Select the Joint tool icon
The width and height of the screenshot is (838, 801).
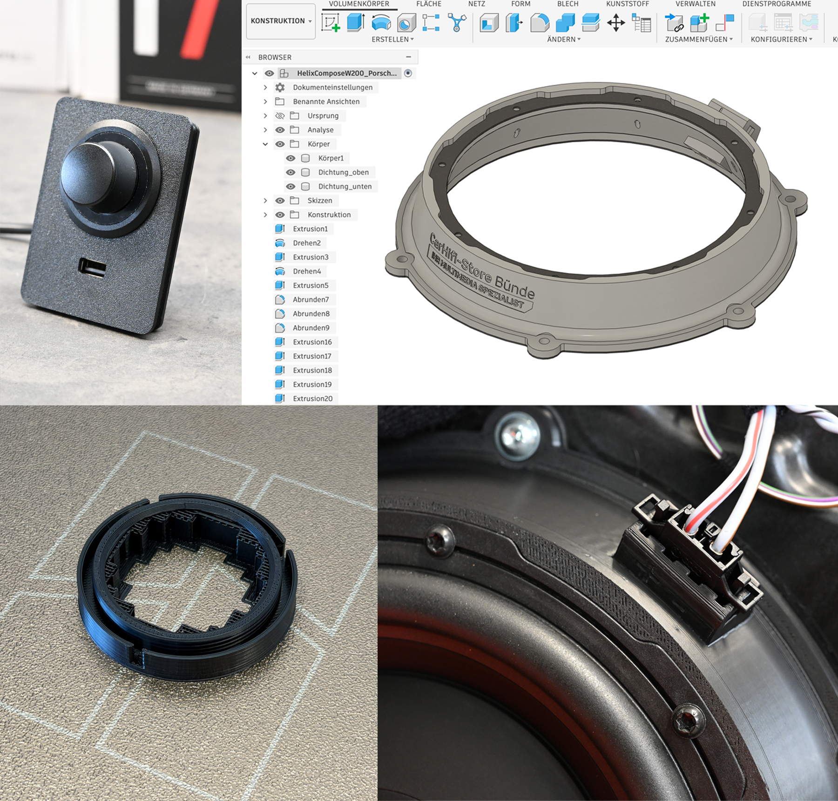click(725, 23)
